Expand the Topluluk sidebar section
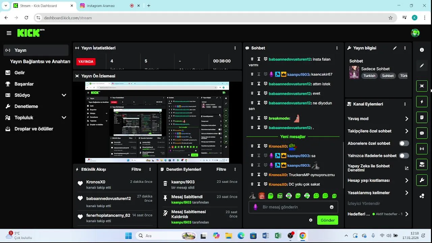 coord(64,117)
